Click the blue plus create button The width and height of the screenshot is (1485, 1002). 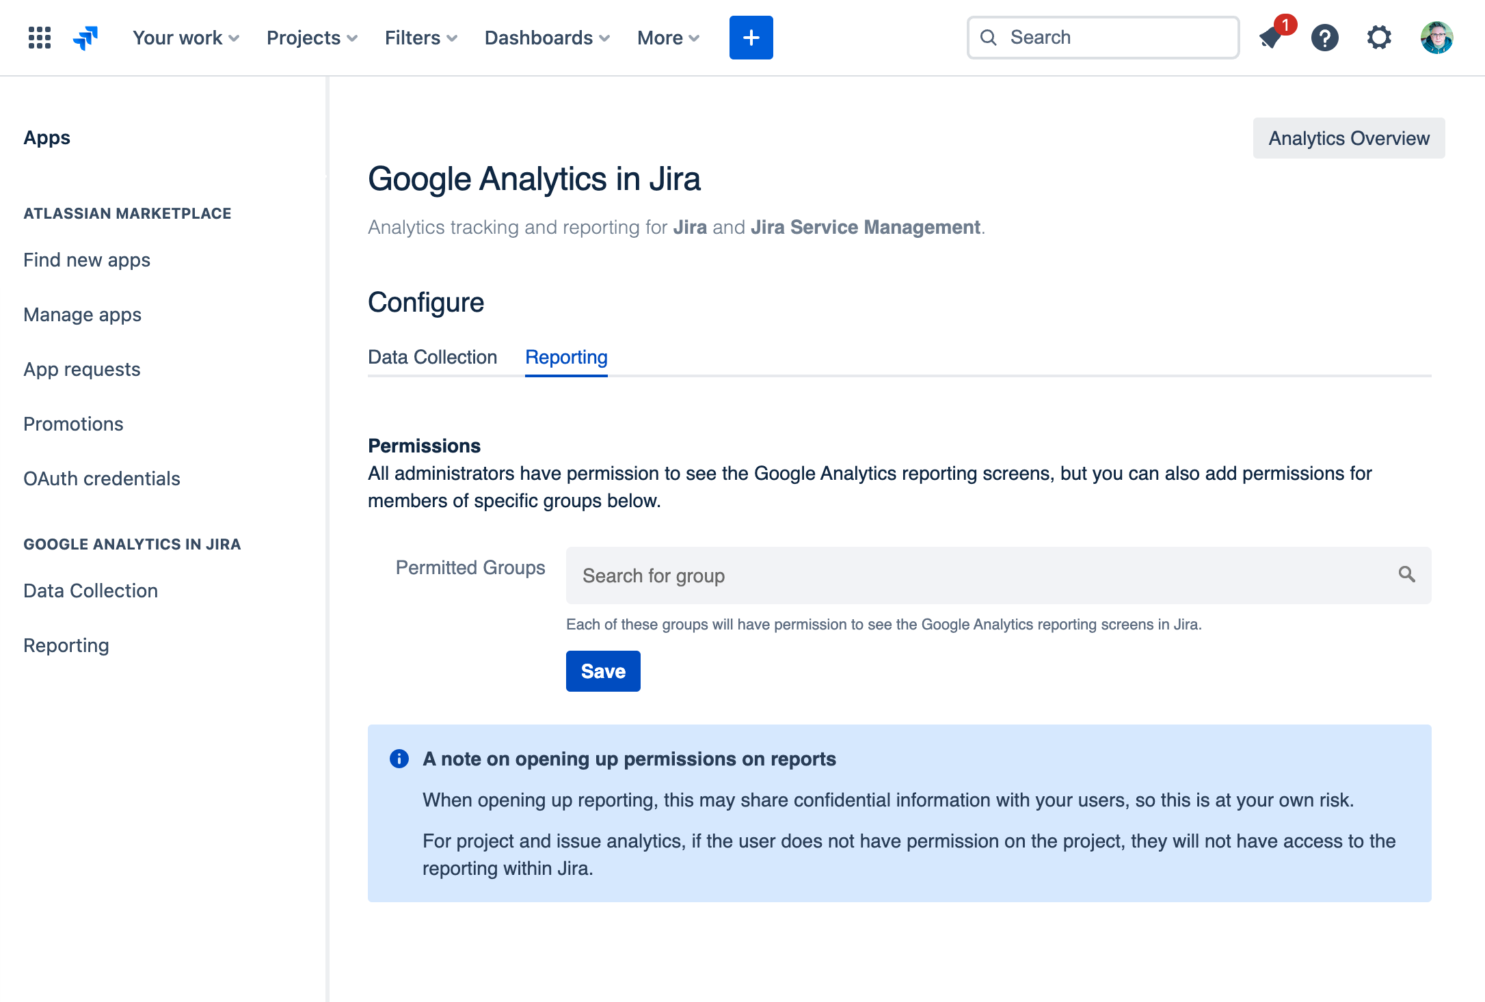click(x=751, y=38)
